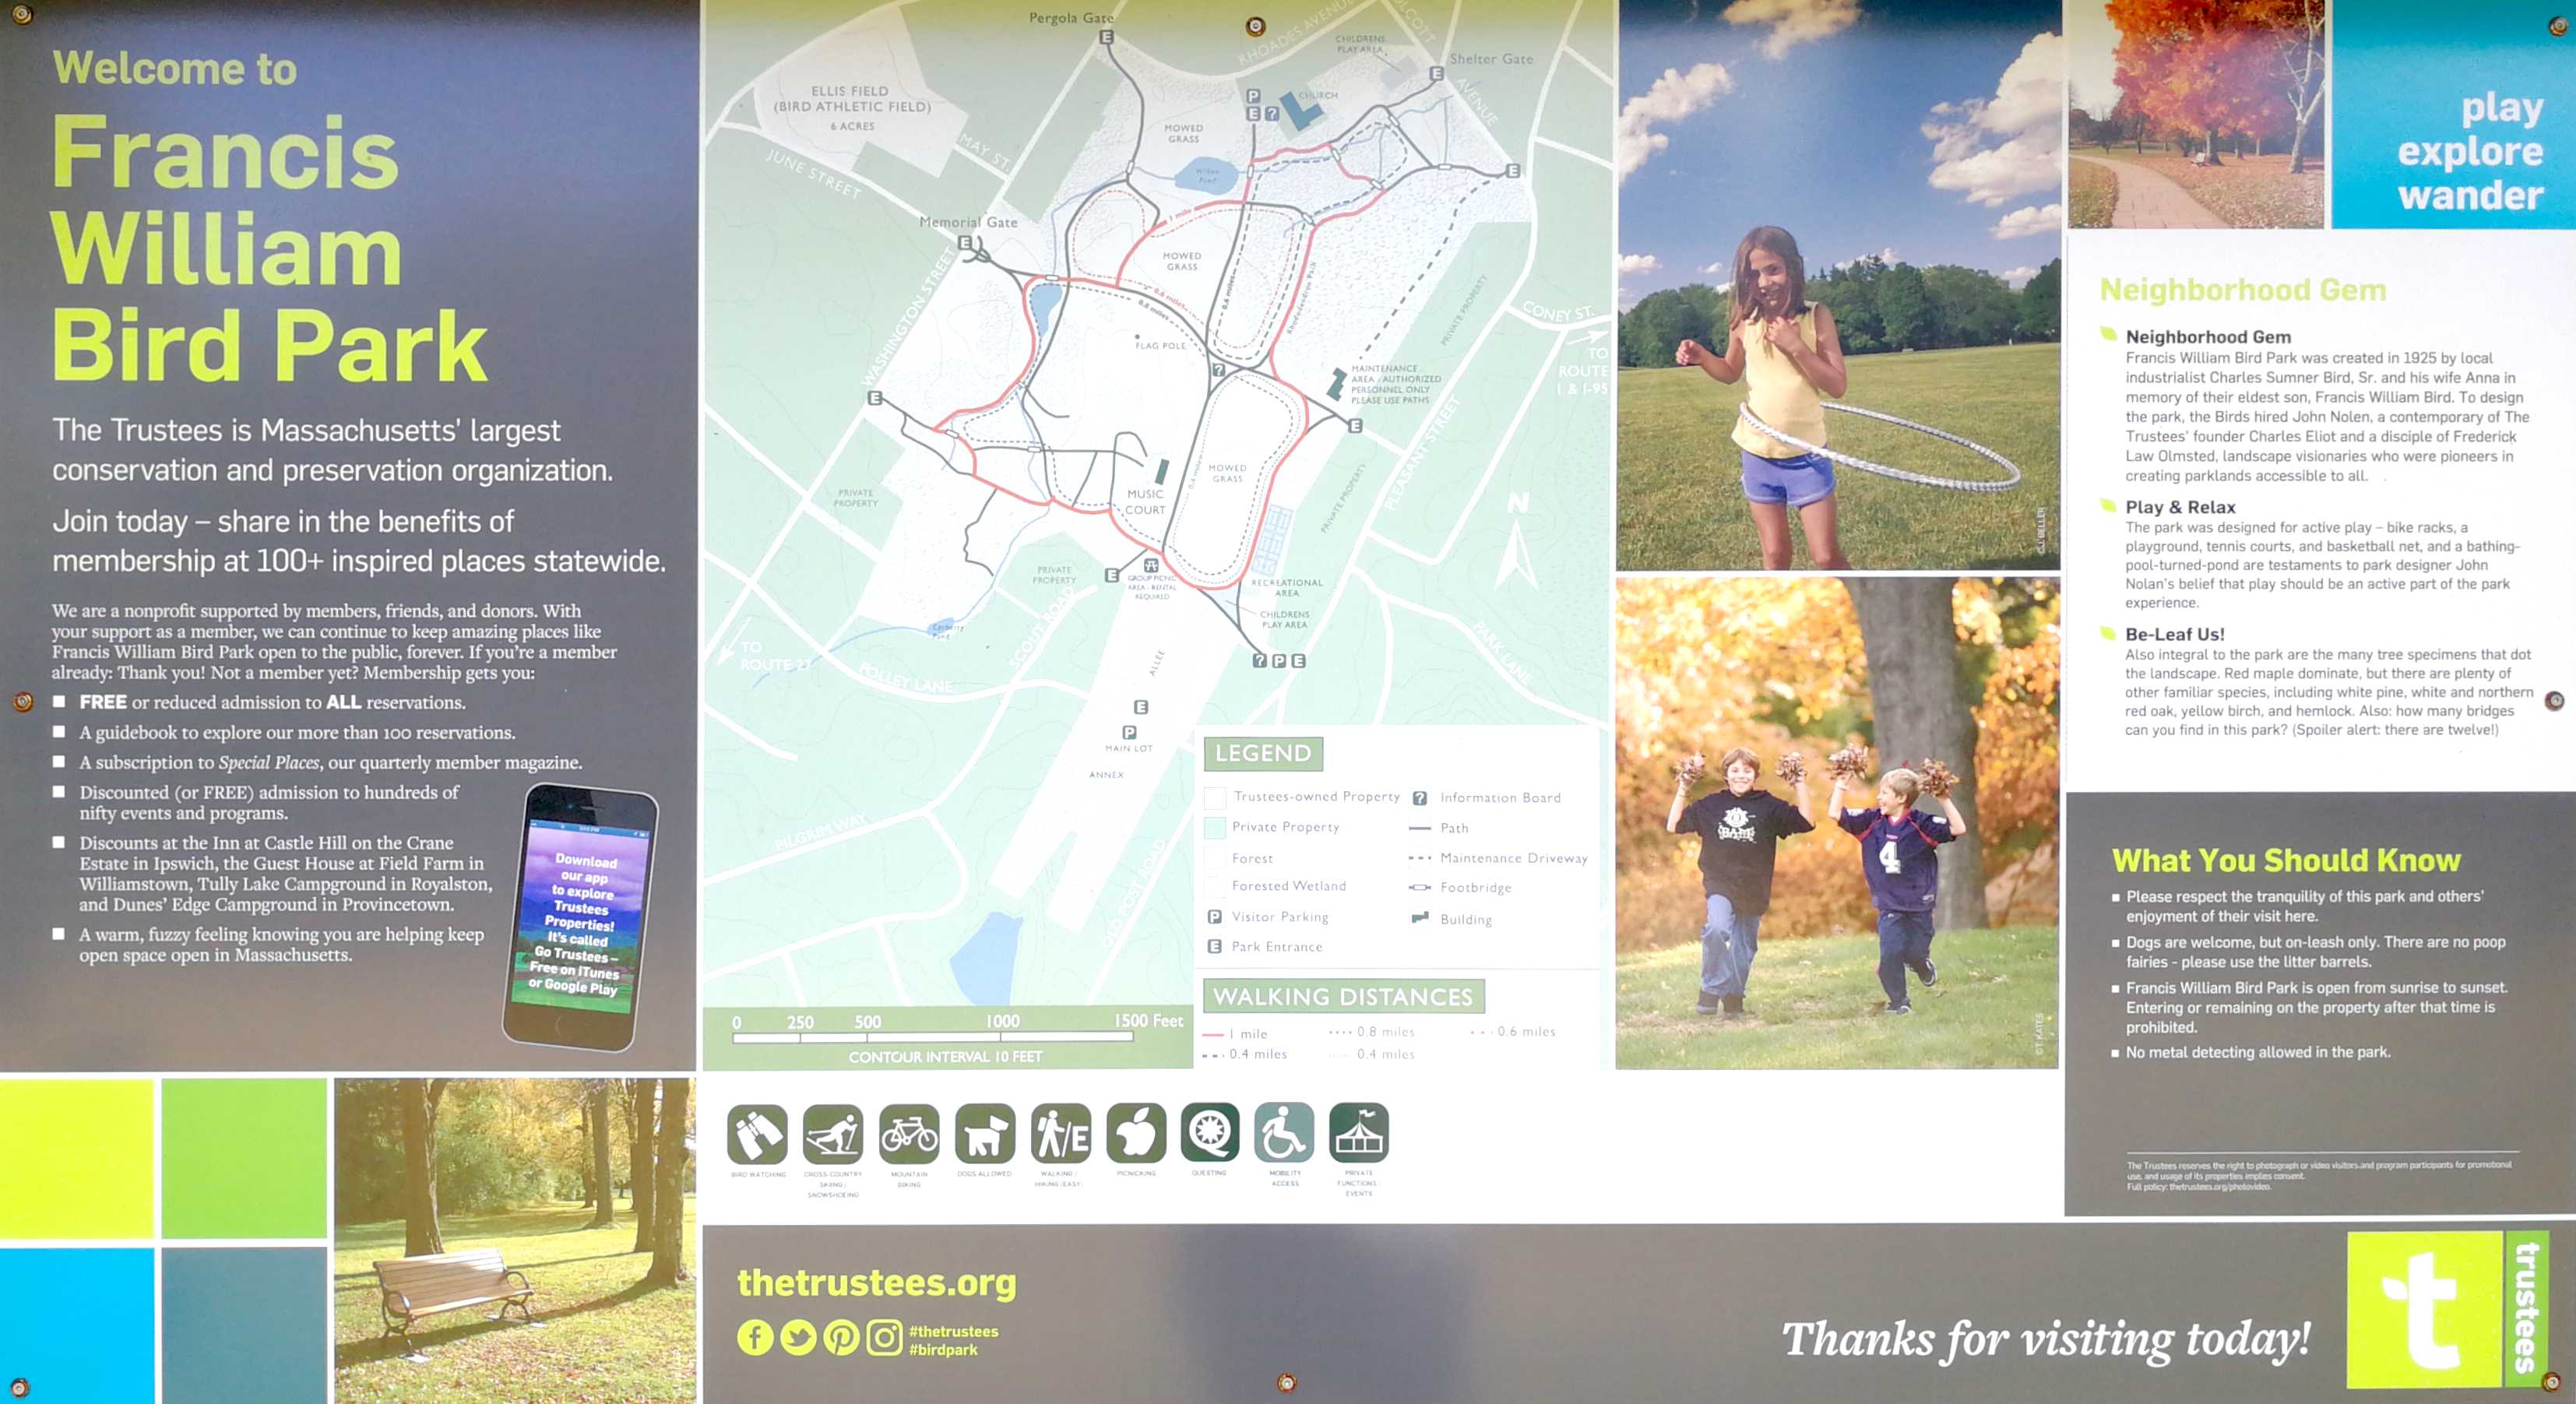Select the private functions tent icon
This screenshot has width=2576, height=1404.
point(1358,1133)
